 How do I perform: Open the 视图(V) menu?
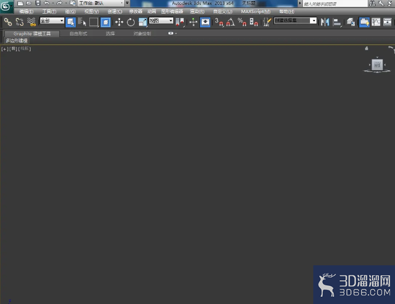(92, 11)
